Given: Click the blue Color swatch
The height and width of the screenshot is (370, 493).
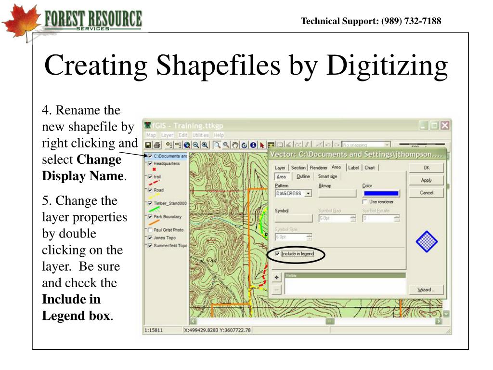Looking at the screenshot, I should 381,193.
